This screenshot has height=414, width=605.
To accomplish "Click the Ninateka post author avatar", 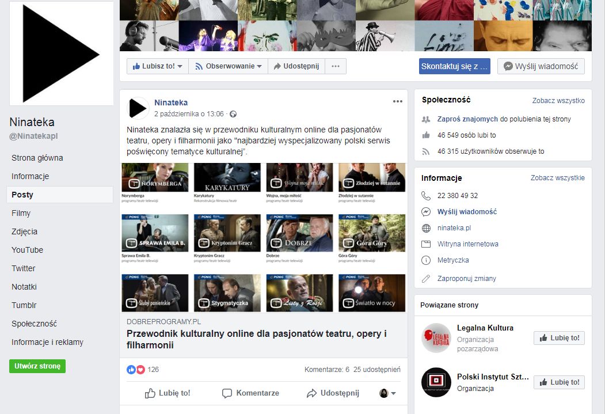I will (138, 108).
